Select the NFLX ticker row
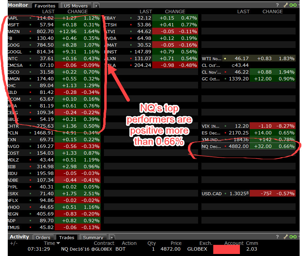 54,200
